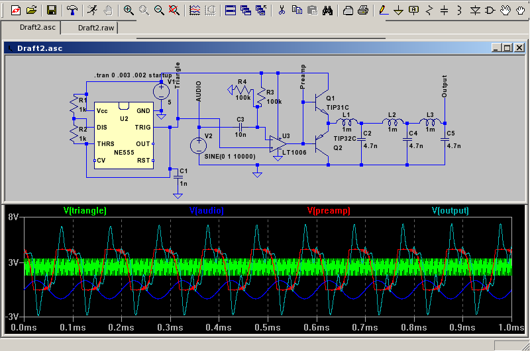Find with the binoculars icon
The width and height of the screenshot is (530, 351).
(327, 11)
